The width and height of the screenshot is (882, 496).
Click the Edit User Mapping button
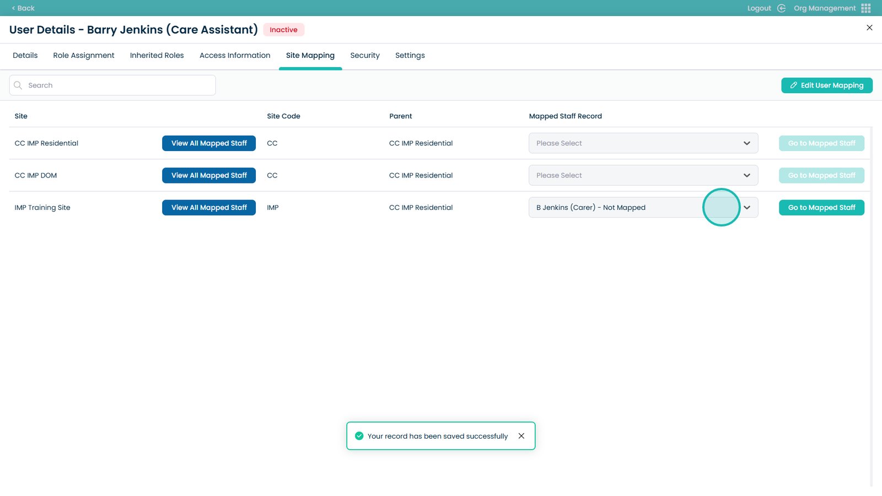click(826, 85)
